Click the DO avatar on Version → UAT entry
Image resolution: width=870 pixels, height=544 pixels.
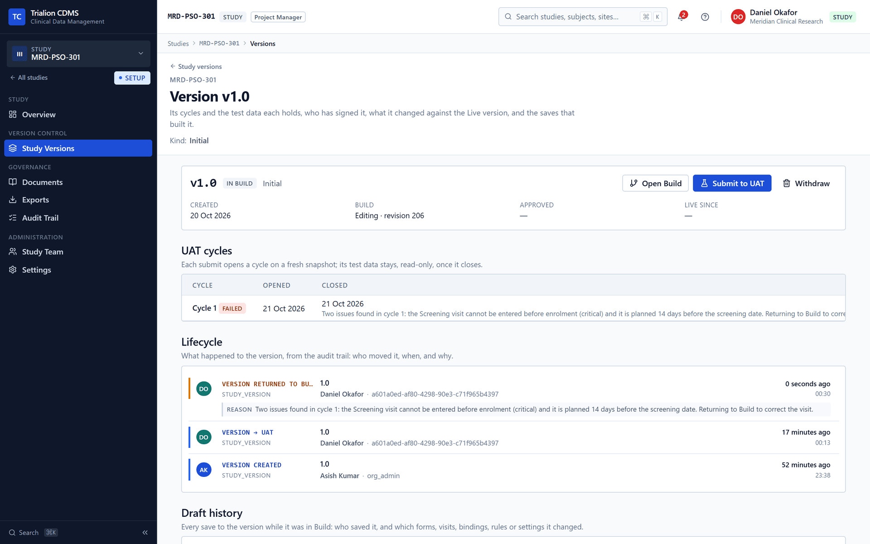204,437
